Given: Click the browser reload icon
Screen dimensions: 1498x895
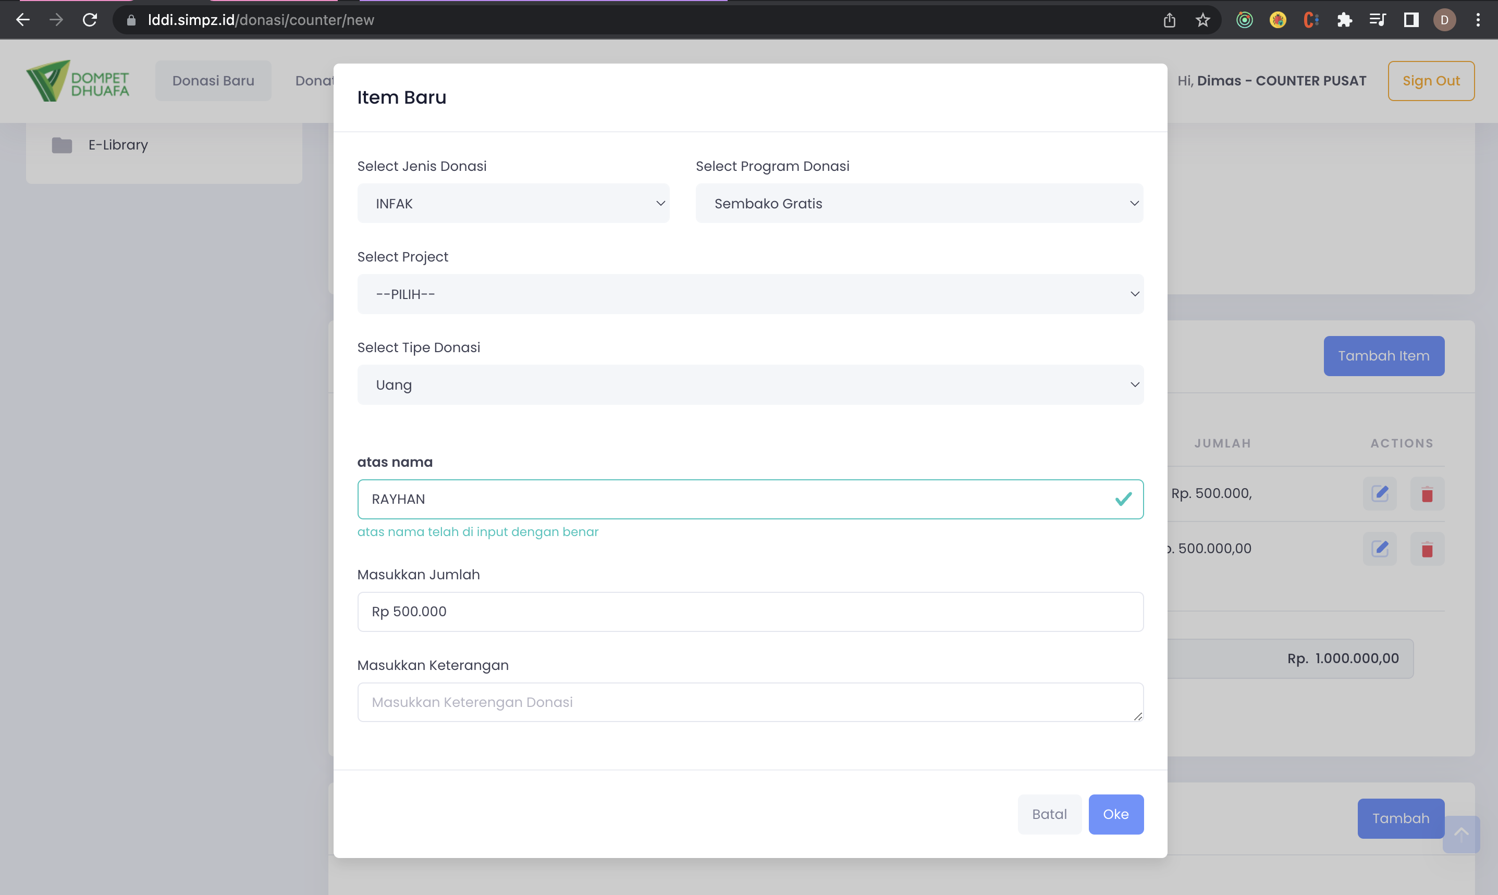Looking at the screenshot, I should point(90,20).
